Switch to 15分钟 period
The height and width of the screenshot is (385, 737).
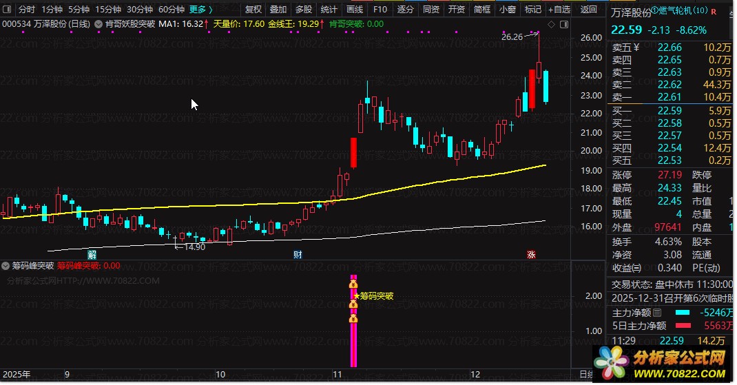pyautogui.click(x=108, y=10)
